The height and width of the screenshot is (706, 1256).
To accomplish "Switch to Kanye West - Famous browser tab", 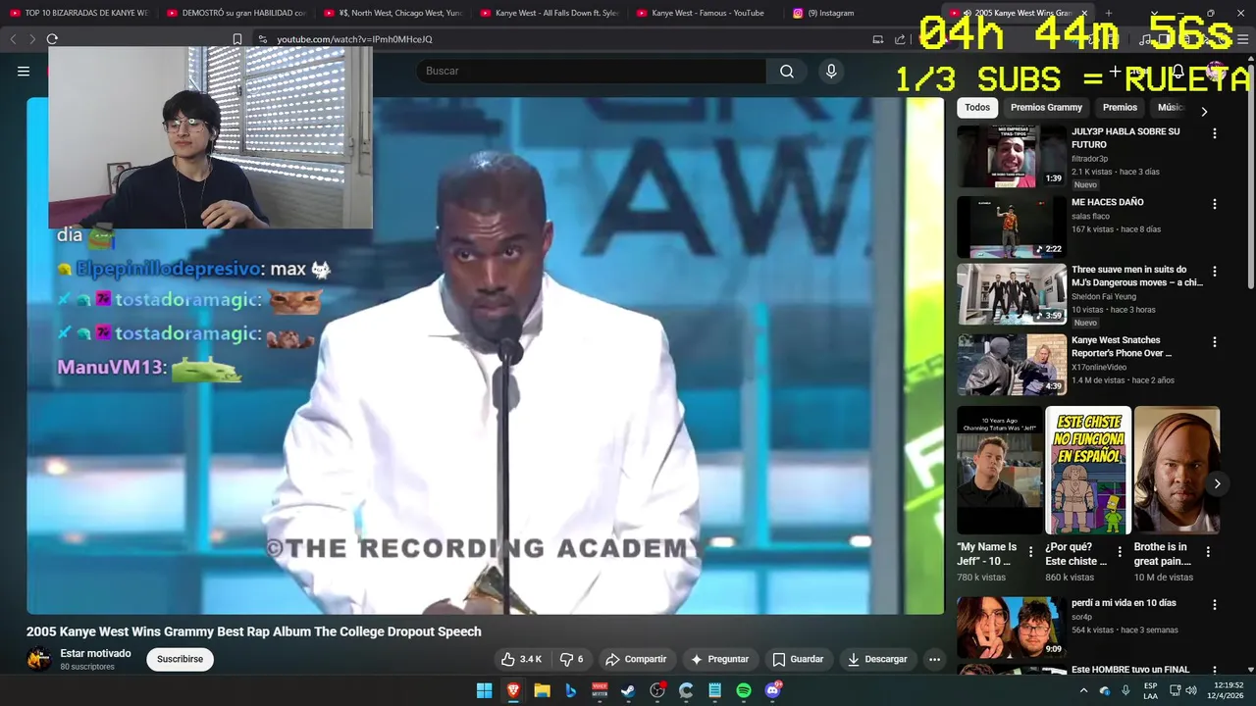I will tap(706, 13).
